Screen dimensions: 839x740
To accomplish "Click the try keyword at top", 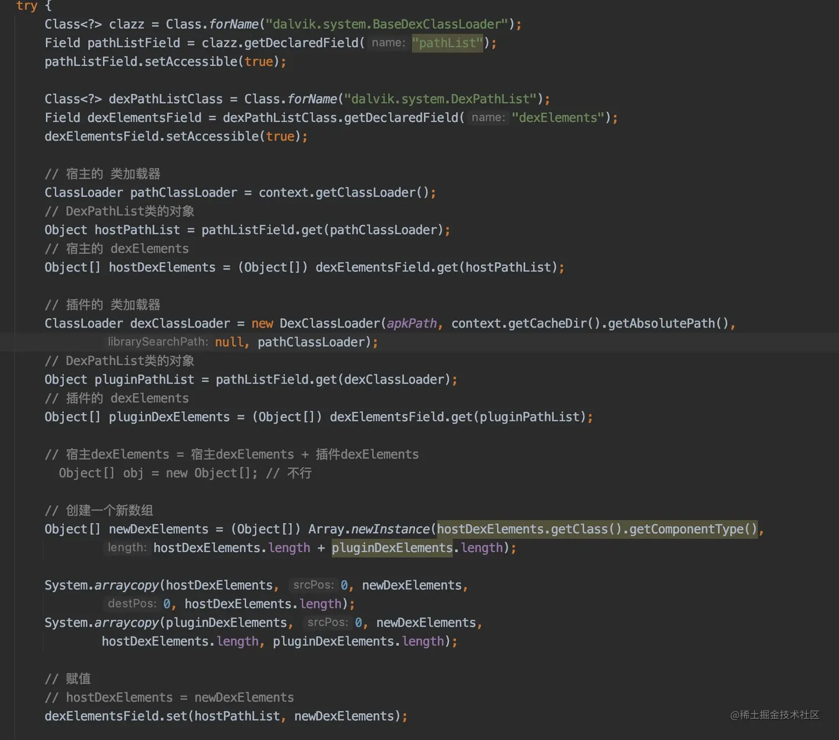I will click(27, 6).
